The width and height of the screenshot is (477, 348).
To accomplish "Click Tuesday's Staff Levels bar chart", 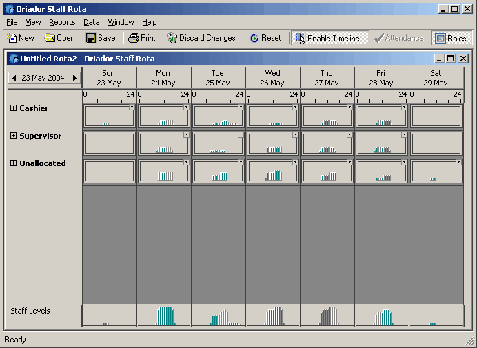I will click(x=225, y=317).
